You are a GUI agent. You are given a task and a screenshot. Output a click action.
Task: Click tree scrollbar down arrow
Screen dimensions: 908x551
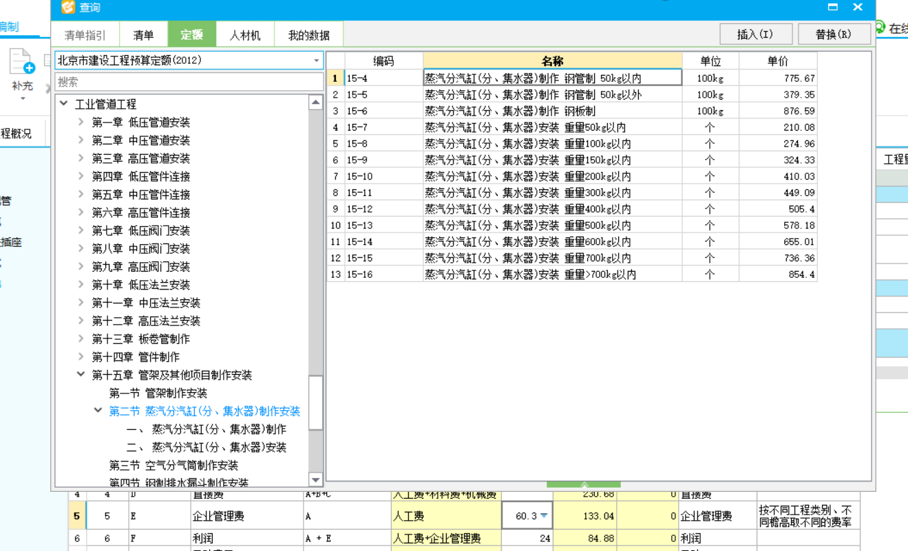316,479
